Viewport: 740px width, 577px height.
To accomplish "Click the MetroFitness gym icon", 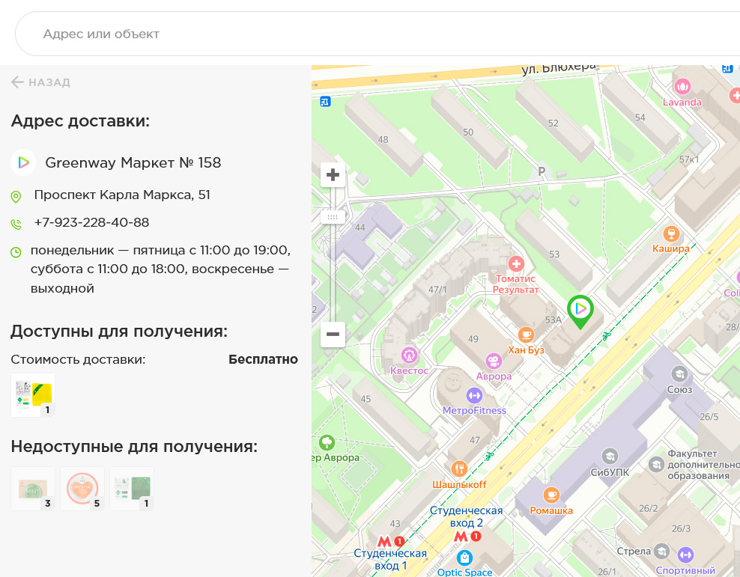I will tap(474, 395).
